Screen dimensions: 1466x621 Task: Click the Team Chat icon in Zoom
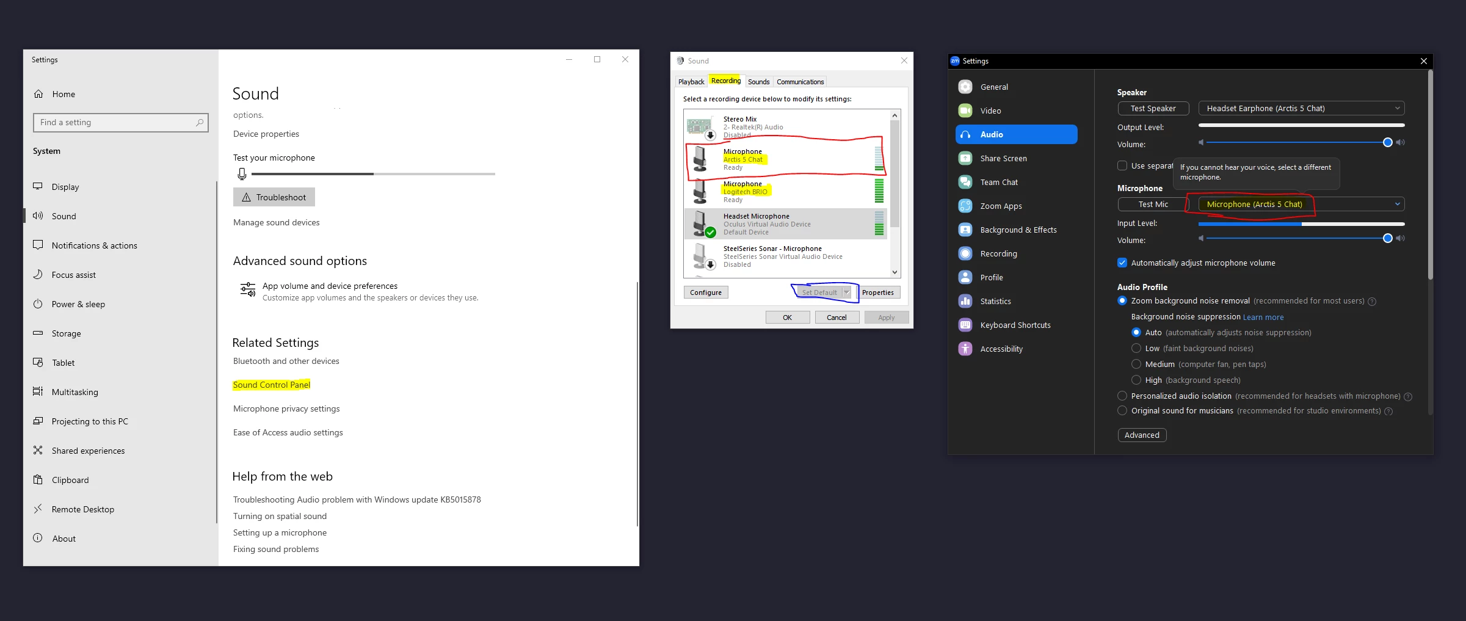pyautogui.click(x=965, y=182)
